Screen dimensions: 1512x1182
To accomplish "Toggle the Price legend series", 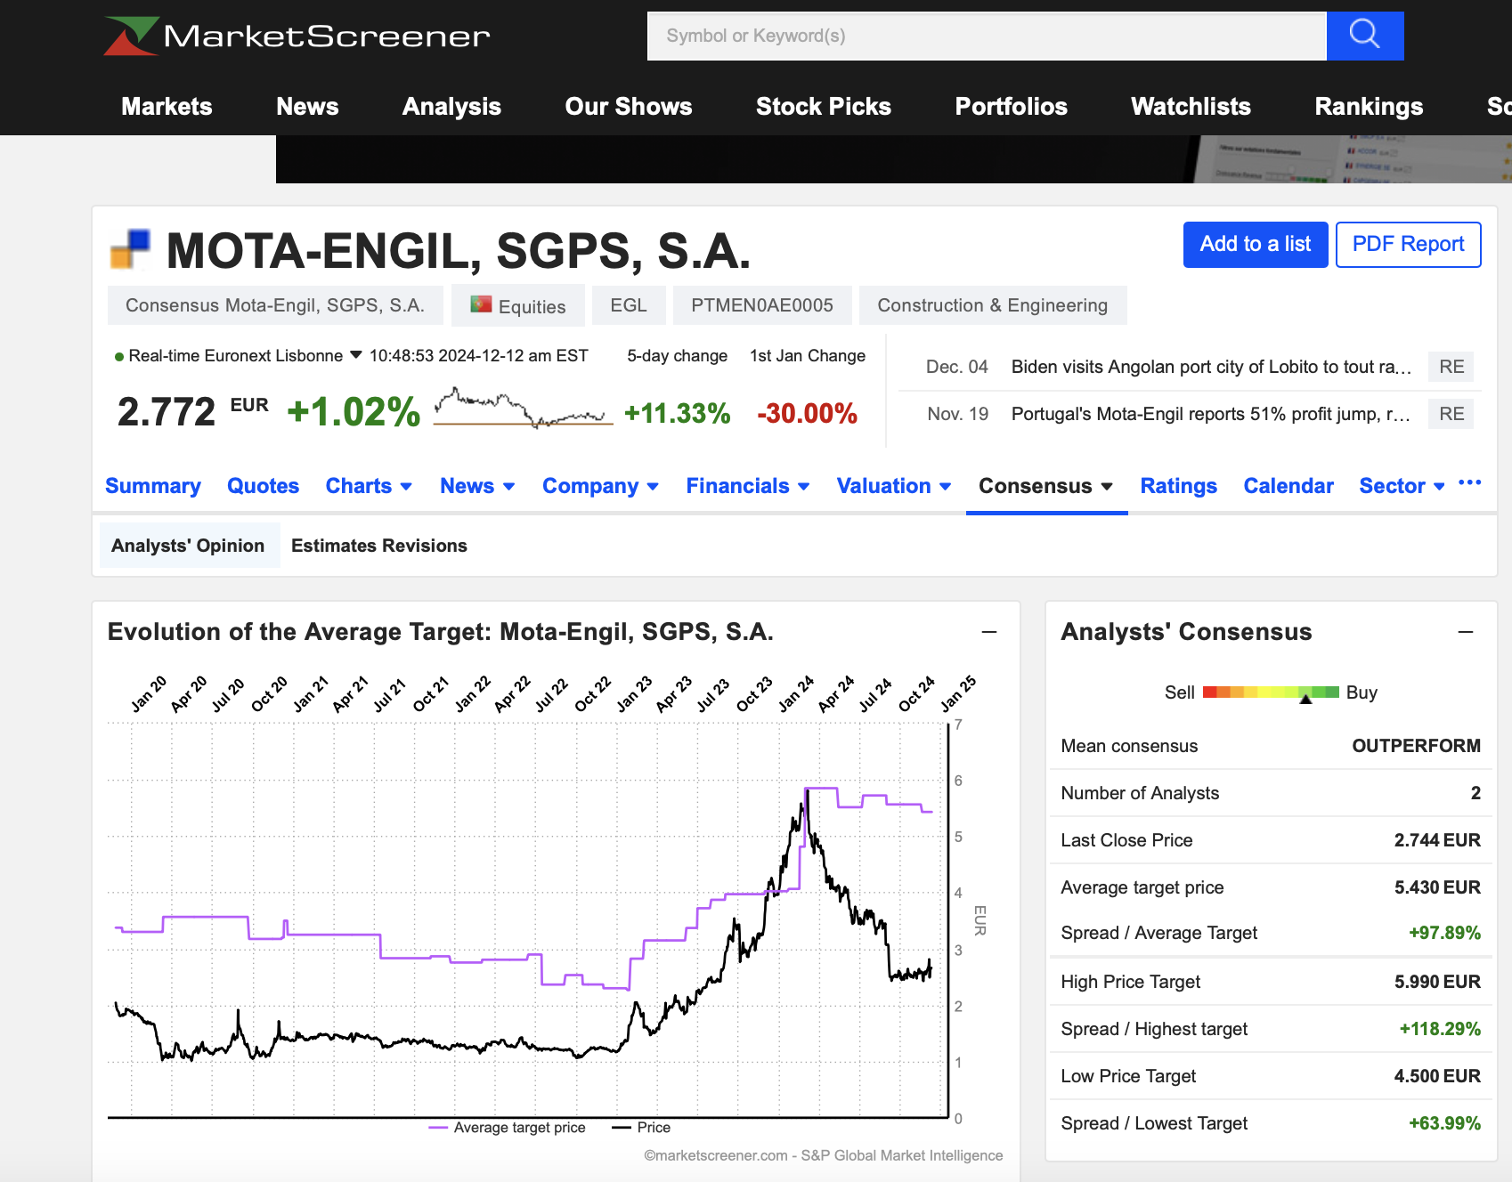I will coord(641,1128).
